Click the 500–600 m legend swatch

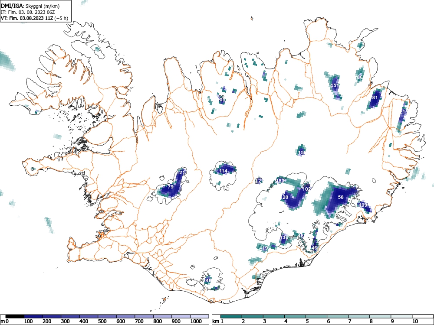coord(107,316)
